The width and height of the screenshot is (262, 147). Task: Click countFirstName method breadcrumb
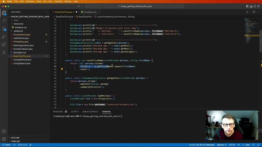click(115, 17)
